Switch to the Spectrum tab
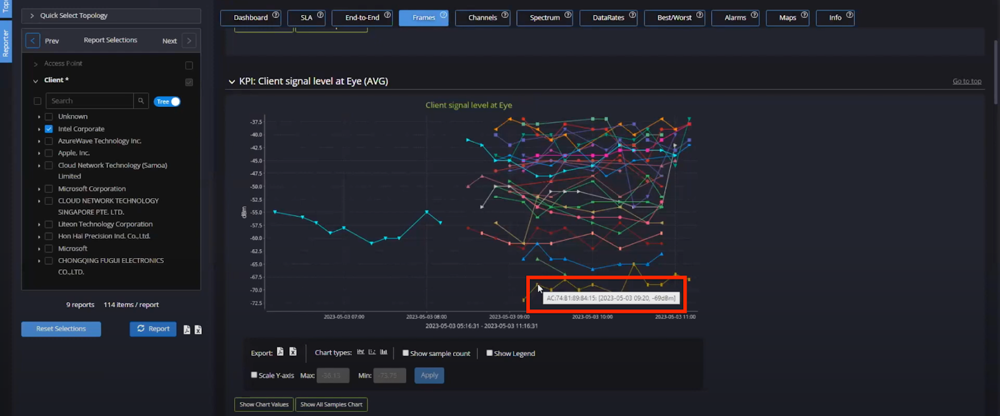The height and width of the screenshot is (416, 1000). point(544,17)
